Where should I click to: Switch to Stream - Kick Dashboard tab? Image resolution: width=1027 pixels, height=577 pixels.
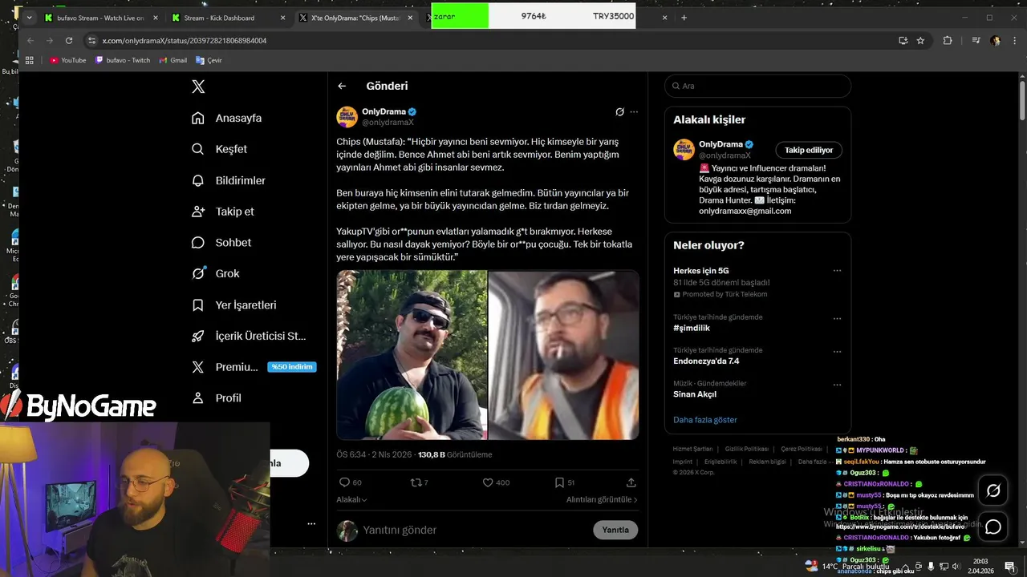click(228, 18)
